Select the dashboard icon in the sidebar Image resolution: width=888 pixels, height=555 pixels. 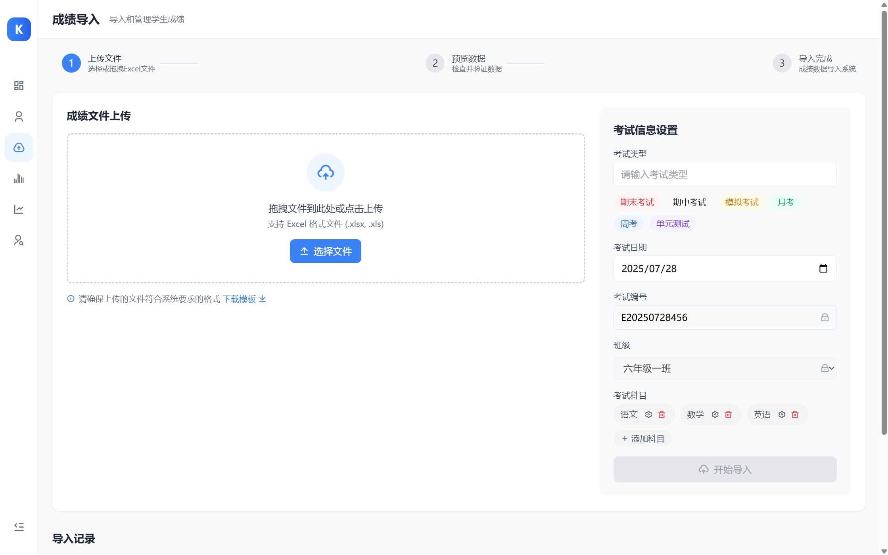[x=19, y=86]
